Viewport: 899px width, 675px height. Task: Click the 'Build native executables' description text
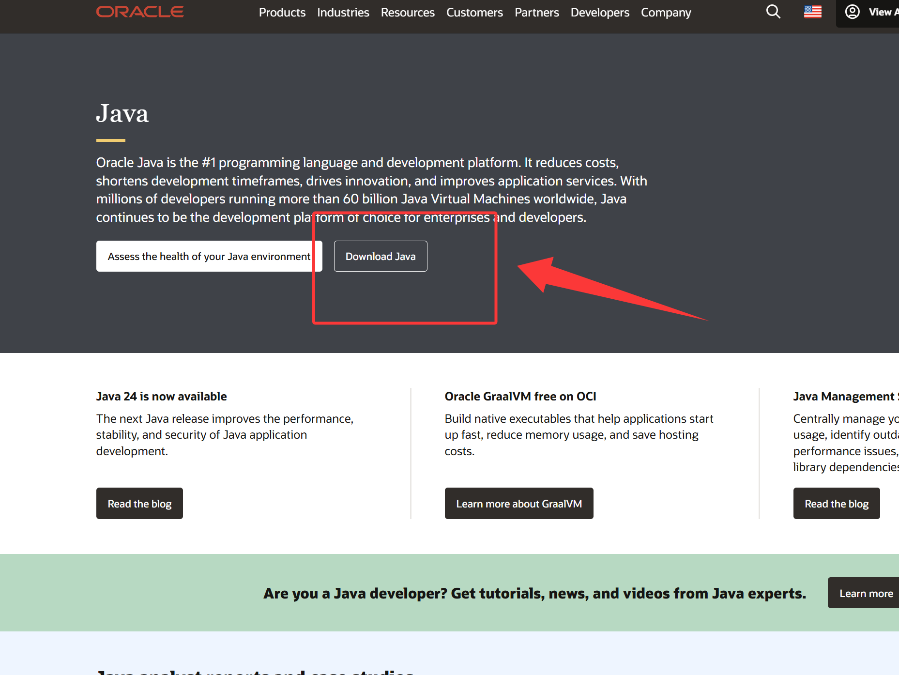pyautogui.click(x=579, y=435)
